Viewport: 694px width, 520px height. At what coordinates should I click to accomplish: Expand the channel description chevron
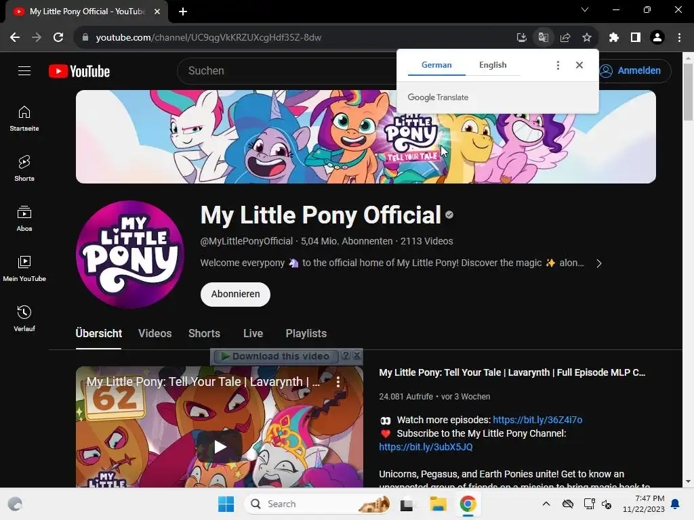point(599,263)
